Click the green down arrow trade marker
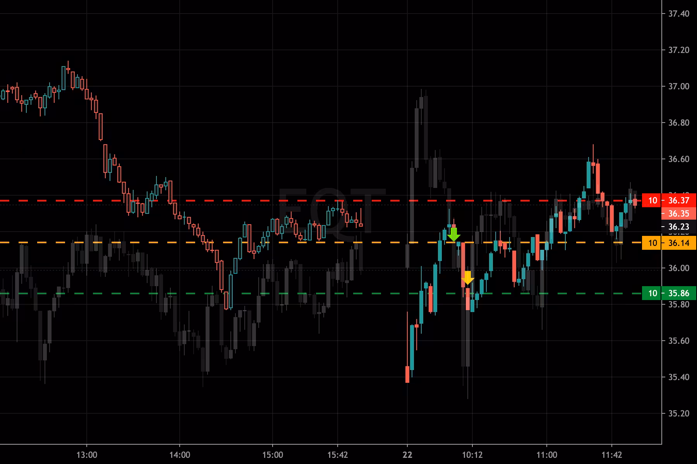This screenshot has width=697, height=464. pyautogui.click(x=453, y=234)
